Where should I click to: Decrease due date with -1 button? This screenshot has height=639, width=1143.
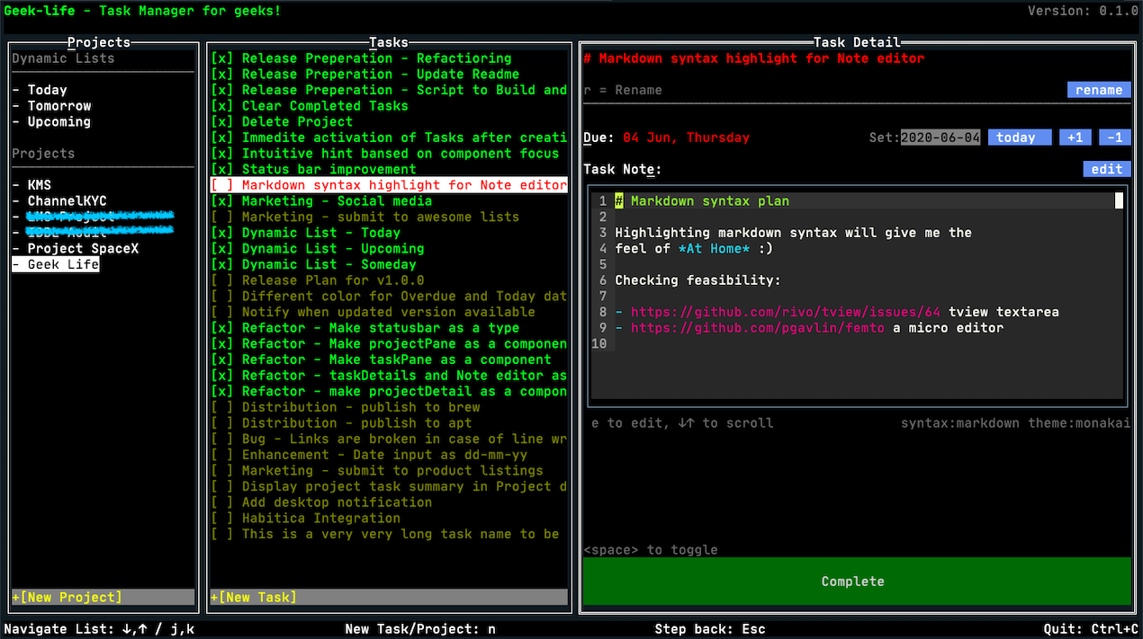pos(1115,138)
